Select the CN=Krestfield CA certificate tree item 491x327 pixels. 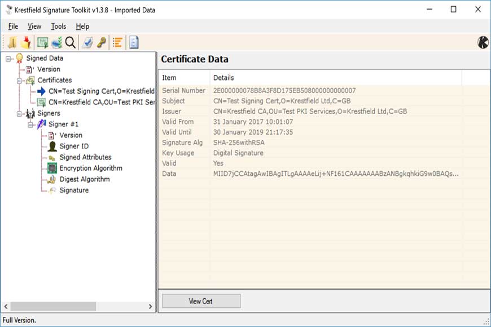coord(102,102)
